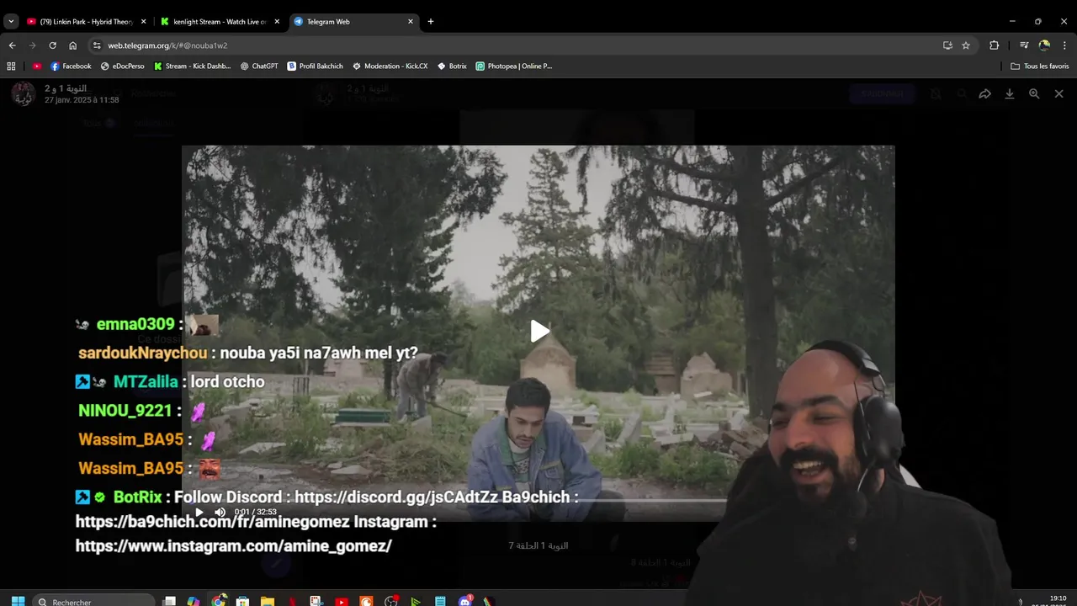Open the Moderation - Kick.CX bookmark
Screen dimensions: 1077x606
pyautogui.click(x=390, y=66)
